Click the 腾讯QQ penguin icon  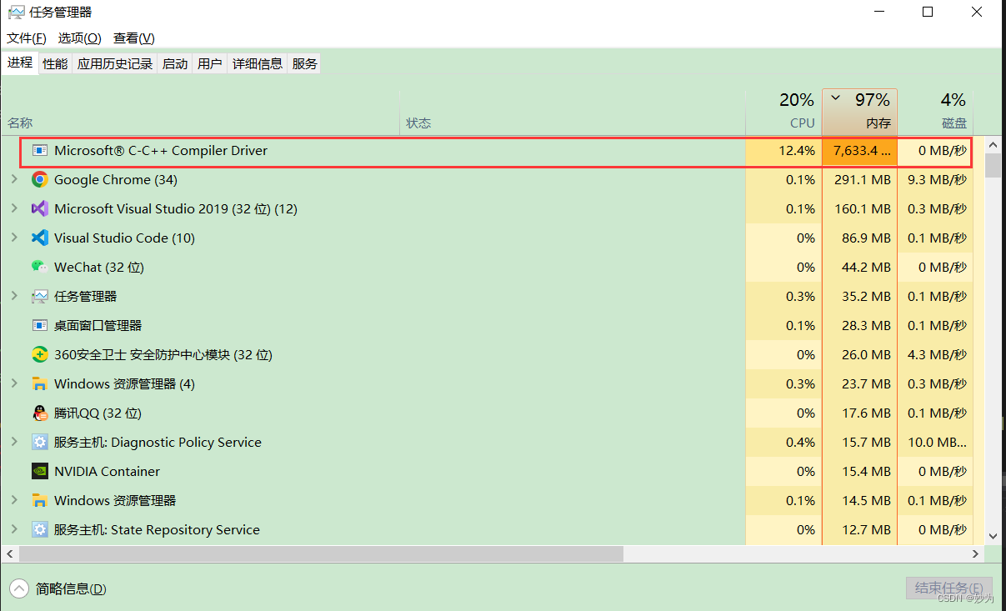click(x=40, y=413)
